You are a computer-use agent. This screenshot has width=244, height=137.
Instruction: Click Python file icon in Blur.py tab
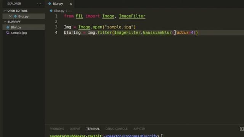(x=50, y=3)
